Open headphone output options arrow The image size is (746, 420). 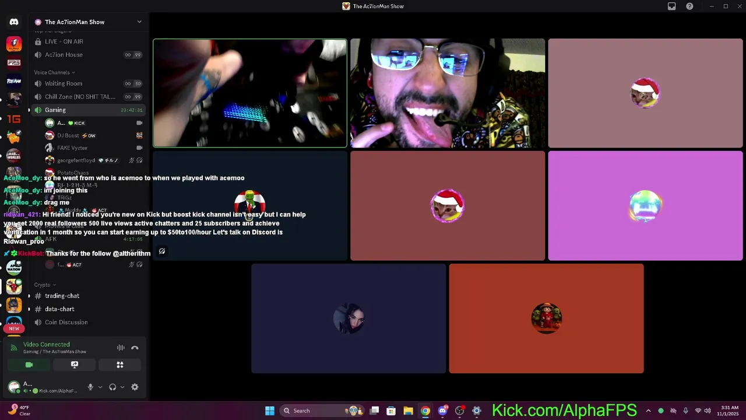pos(122,387)
